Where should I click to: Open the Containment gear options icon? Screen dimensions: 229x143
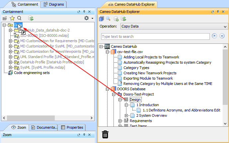(x=87, y=18)
